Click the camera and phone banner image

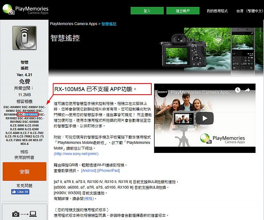(x=212, y=51)
